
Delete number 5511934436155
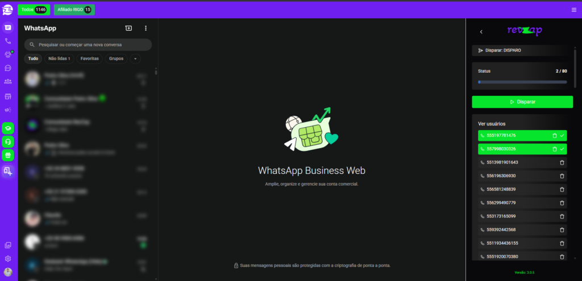click(562, 243)
